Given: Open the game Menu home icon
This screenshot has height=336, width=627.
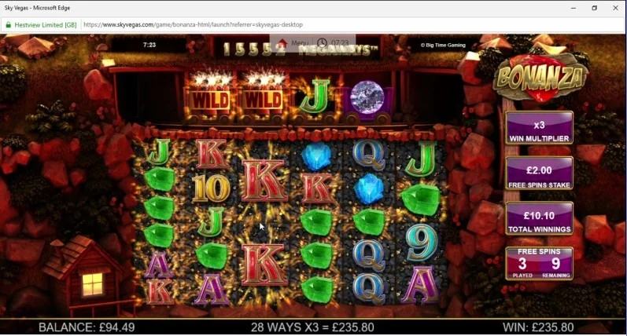Looking at the screenshot, I should [x=283, y=42].
